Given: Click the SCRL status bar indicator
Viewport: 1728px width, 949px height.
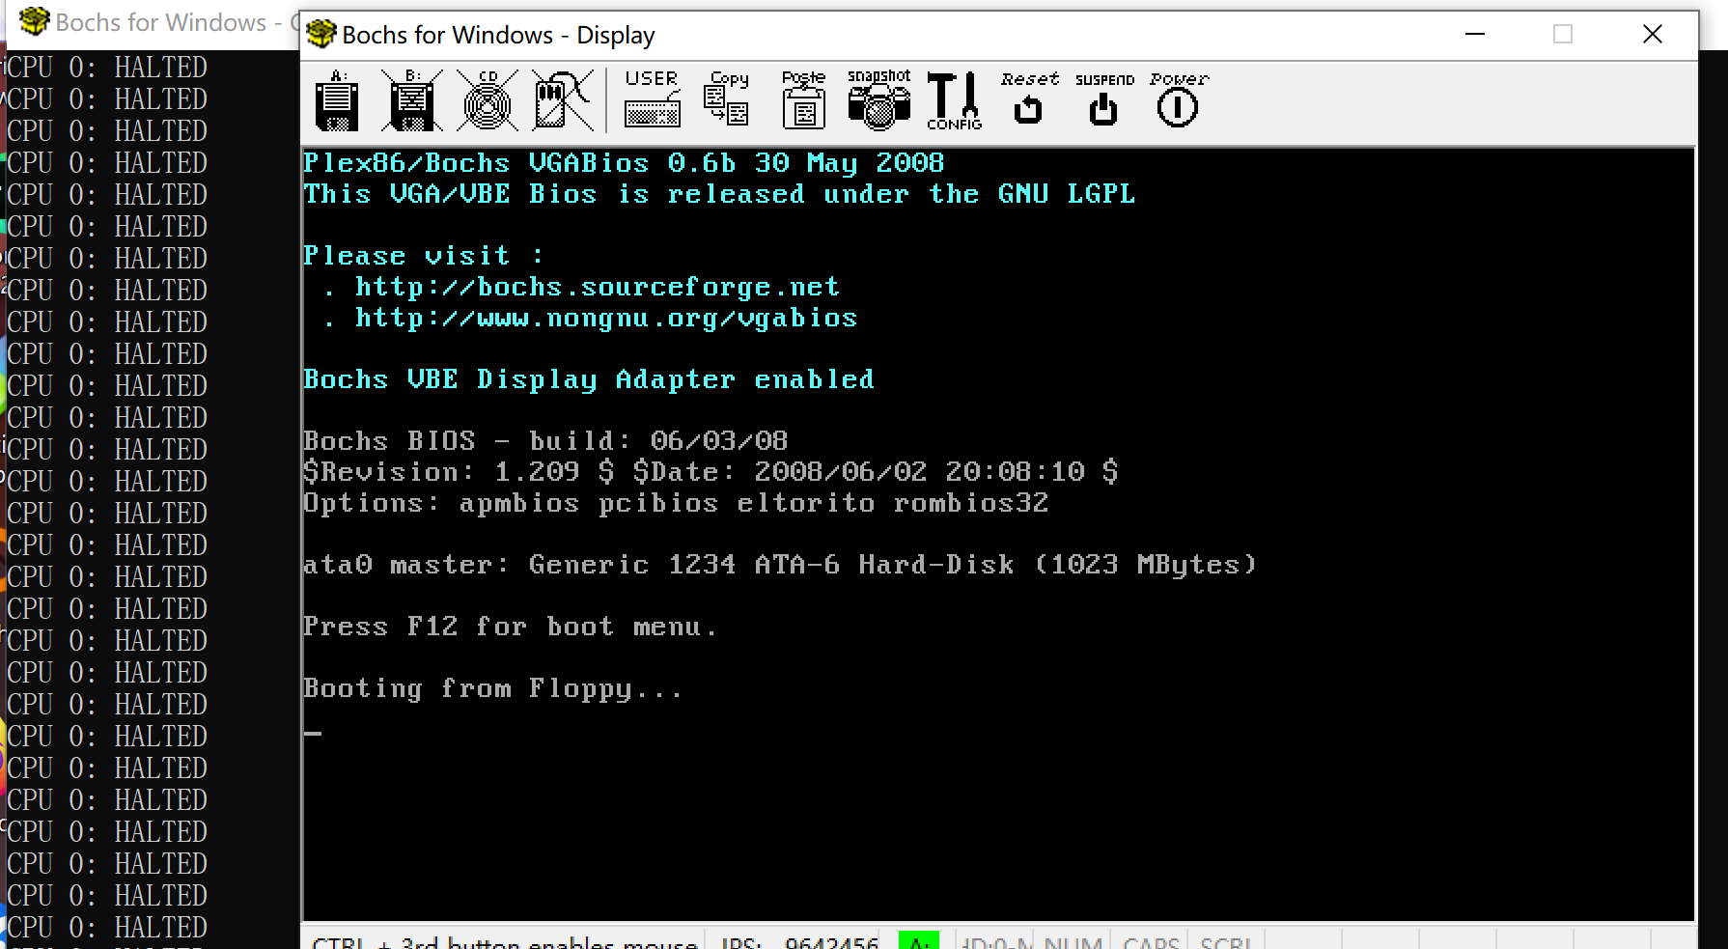Looking at the screenshot, I should click(1226, 940).
